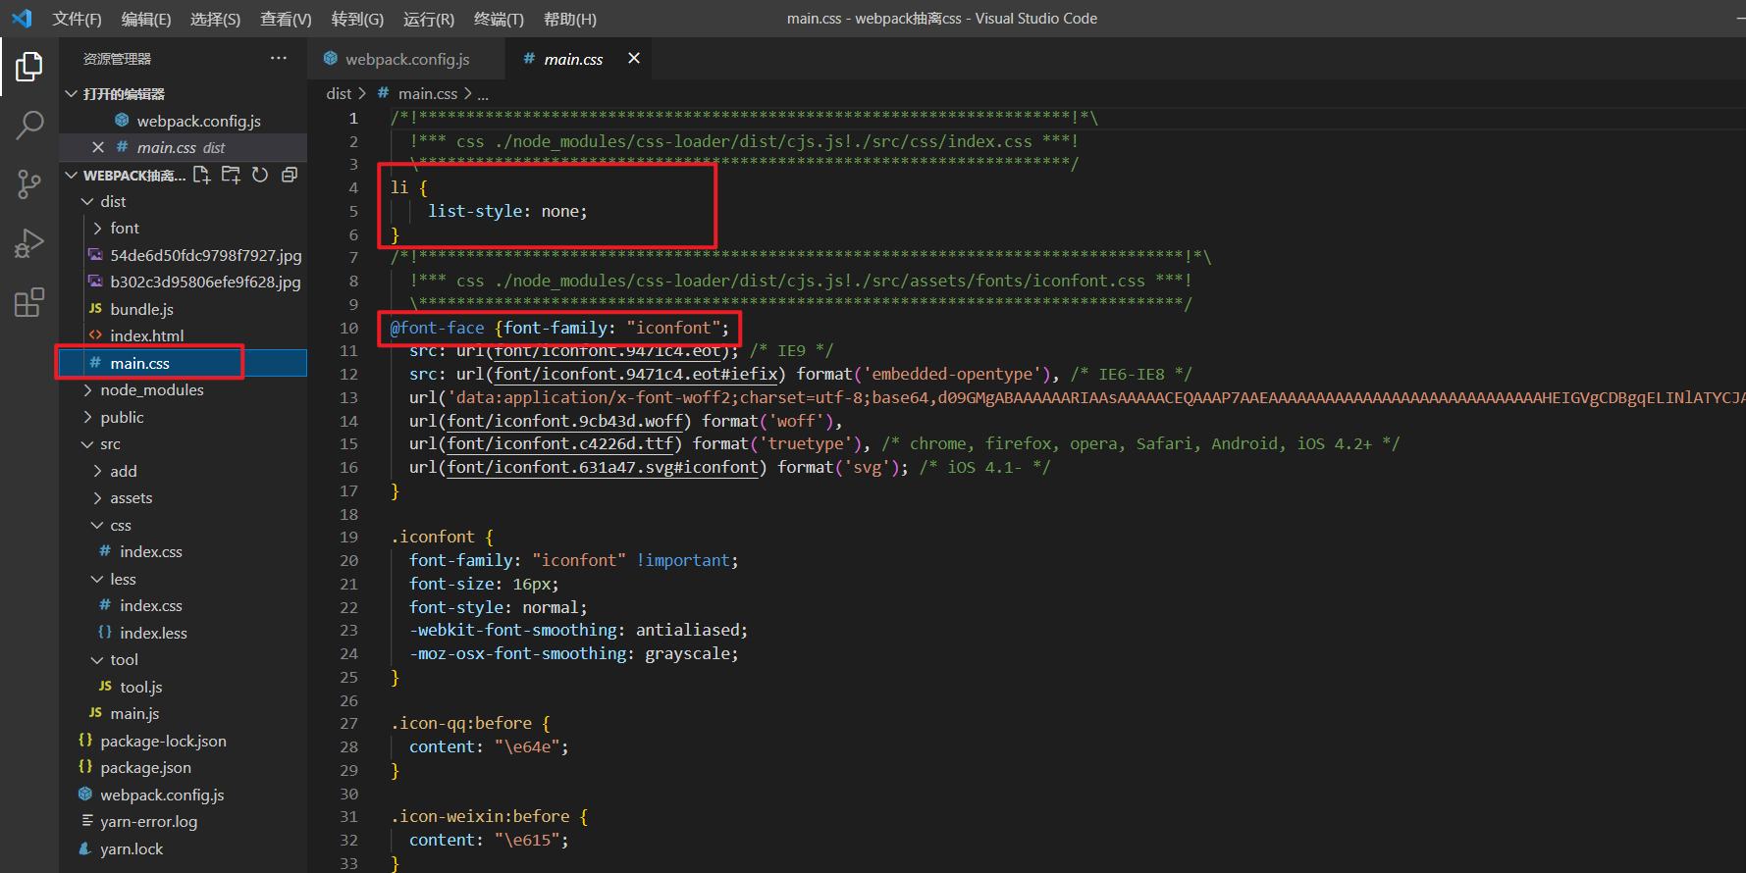Viewport: 1746px width, 873px height.
Task: Open webpack.config.js from open editors list
Action: tap(183, 121)
